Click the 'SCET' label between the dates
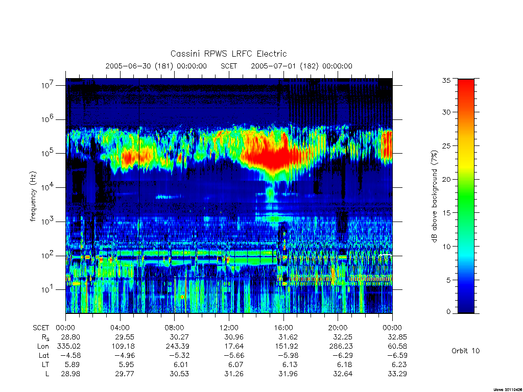This screenshot has height=392, width=523. pos(229,66)
